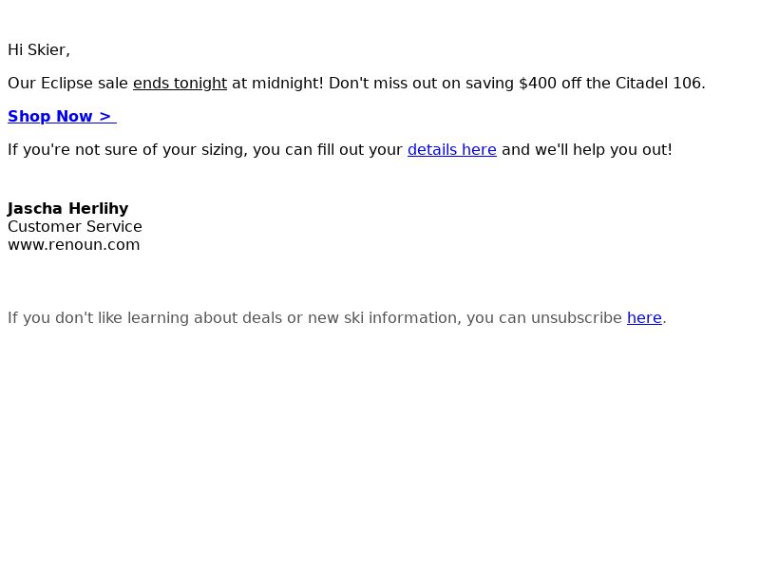Click the "Shop Now >" link
The image size is (760, 570).
(60, 116)
